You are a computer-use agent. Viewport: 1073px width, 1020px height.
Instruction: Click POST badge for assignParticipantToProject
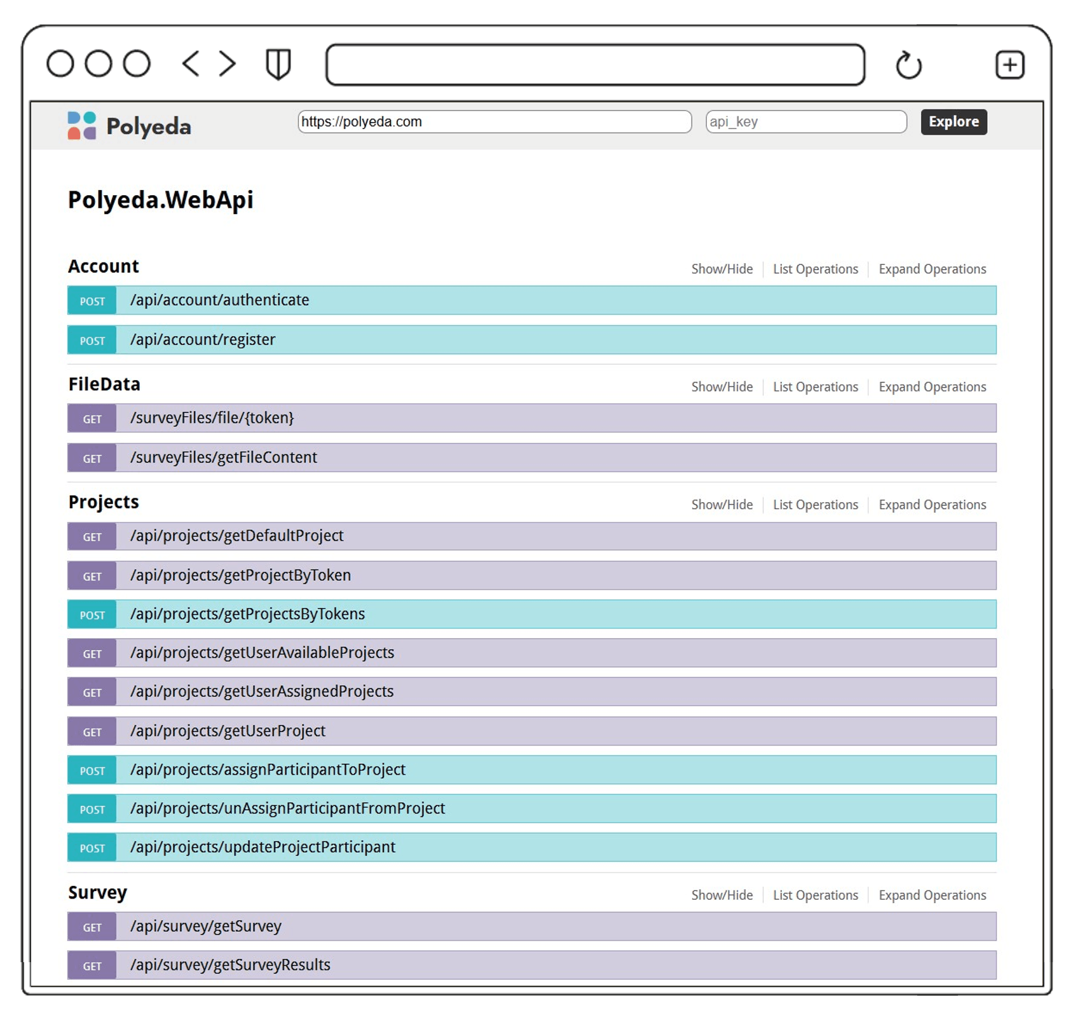[92, 770]
